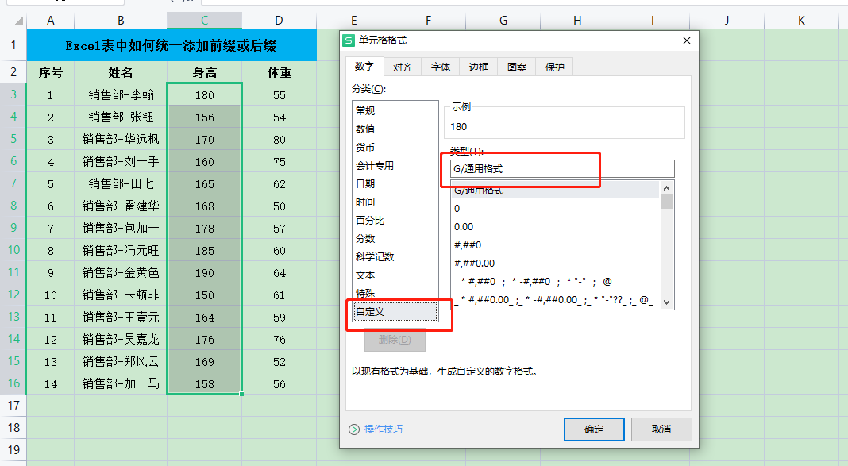The height and width of the screenshot is (466, 848).
Task: Choose the 会计专用 category
Action: [x=395, y=165]
